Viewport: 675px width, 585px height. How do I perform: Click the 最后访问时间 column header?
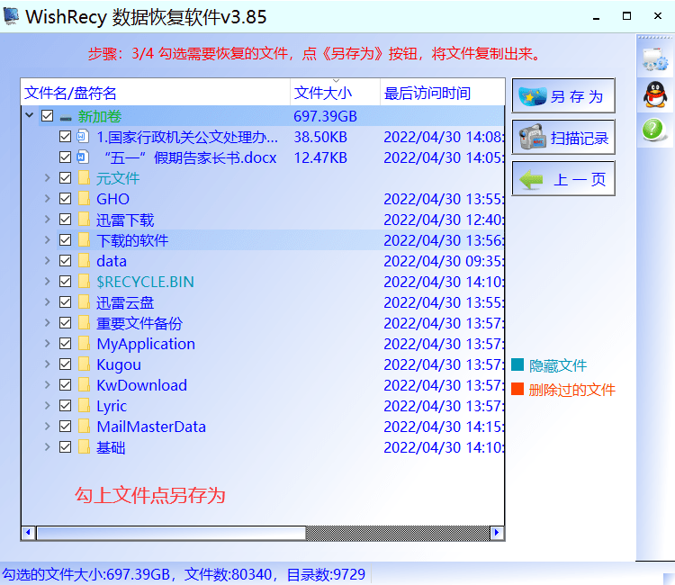427,94
